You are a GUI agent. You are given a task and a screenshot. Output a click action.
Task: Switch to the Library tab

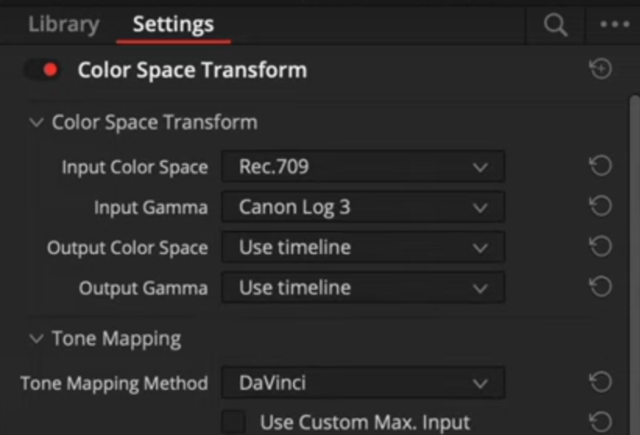pyautogui.click(x=63, y=24)
